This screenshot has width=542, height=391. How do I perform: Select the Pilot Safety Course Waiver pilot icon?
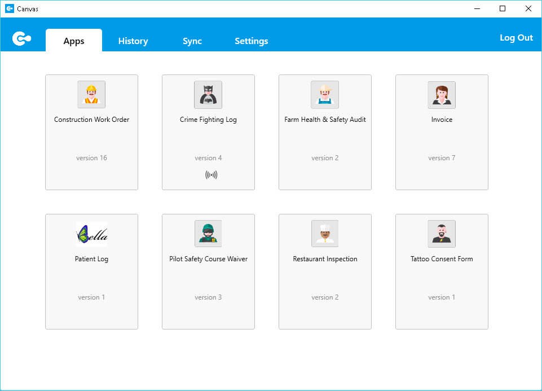[208, 234]
